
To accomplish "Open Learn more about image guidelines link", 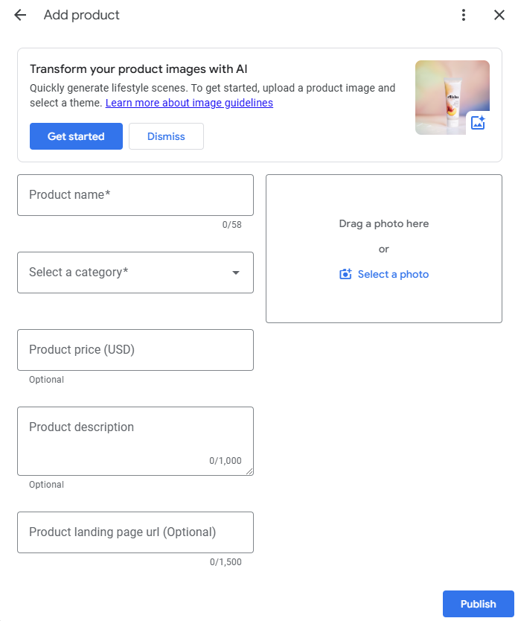I will 189,103.
